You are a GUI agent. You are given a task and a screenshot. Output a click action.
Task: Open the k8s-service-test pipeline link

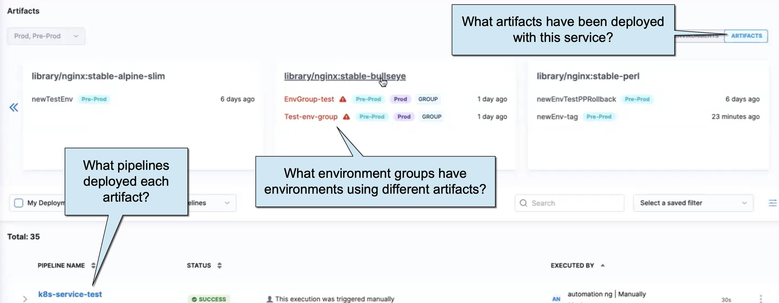pyautogui.click(x=70, y=294)
